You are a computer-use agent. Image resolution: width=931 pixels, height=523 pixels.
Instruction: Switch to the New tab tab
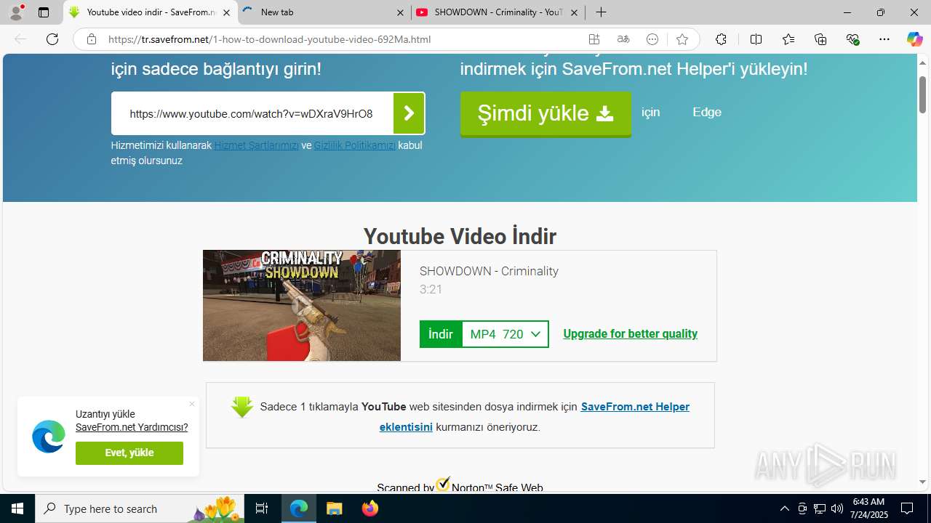click(x=324, y=12)
